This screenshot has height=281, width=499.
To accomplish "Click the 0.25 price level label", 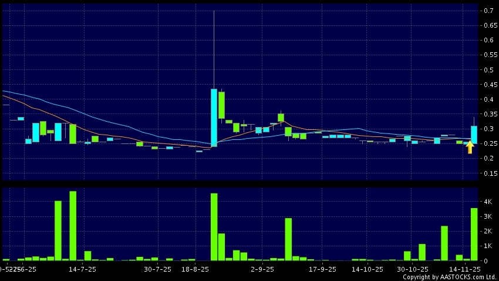I will pyautogui.click(x=488, y=143).
